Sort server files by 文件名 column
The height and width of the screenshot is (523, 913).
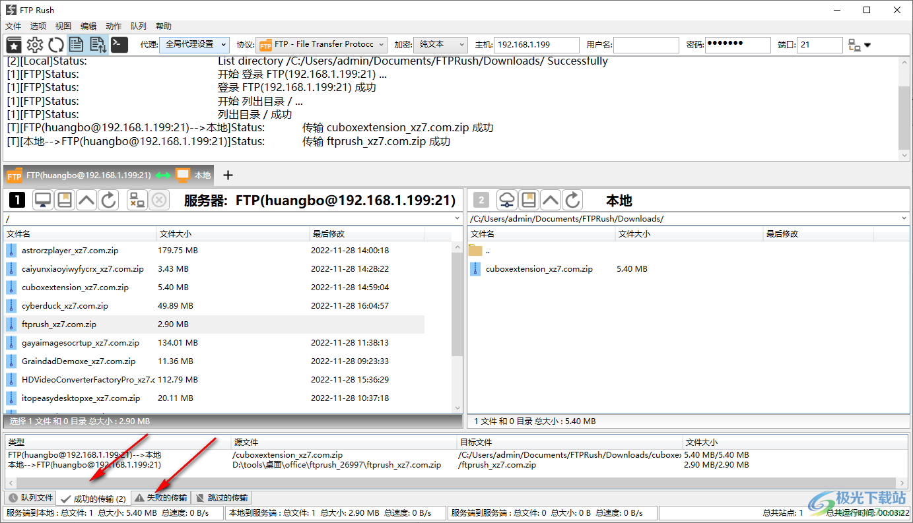[80, 234]
